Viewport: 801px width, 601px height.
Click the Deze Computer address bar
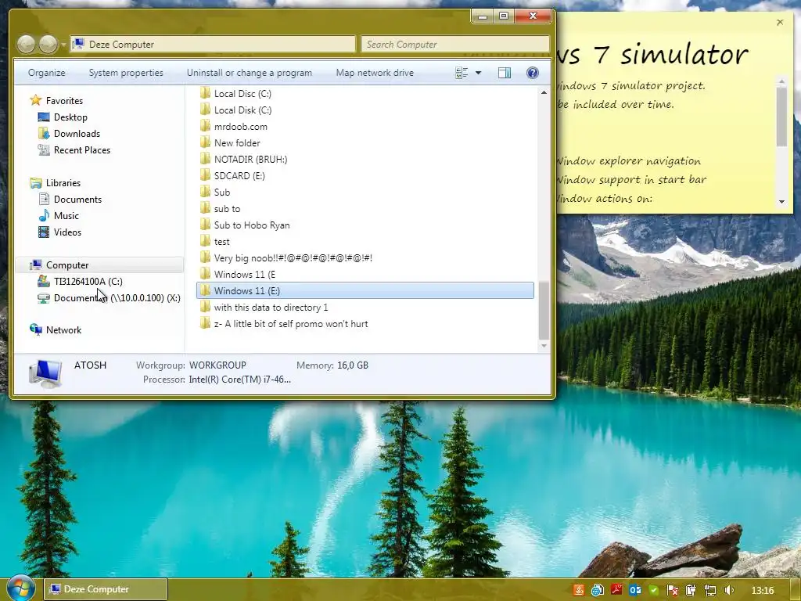(213, 45)
